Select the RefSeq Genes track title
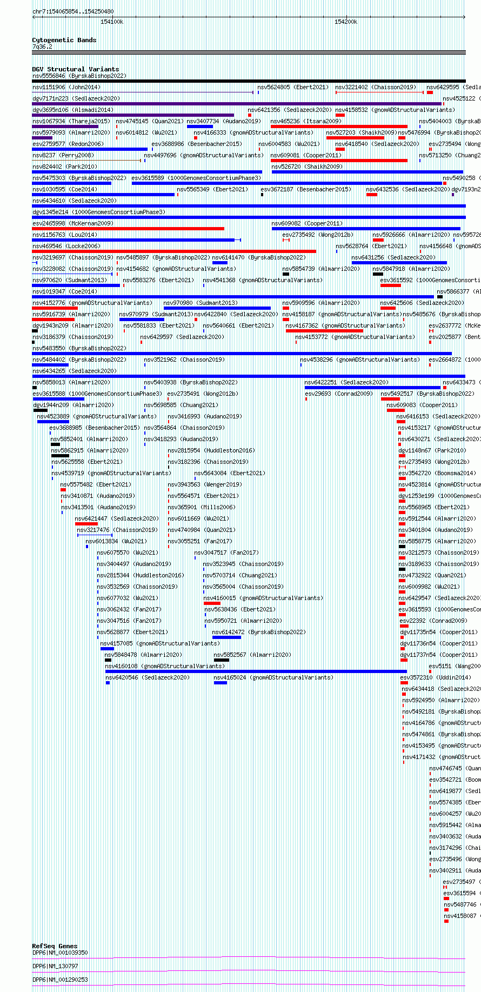Image resolution: width=481 pixels, height=992 pixels. click(55, 946)
